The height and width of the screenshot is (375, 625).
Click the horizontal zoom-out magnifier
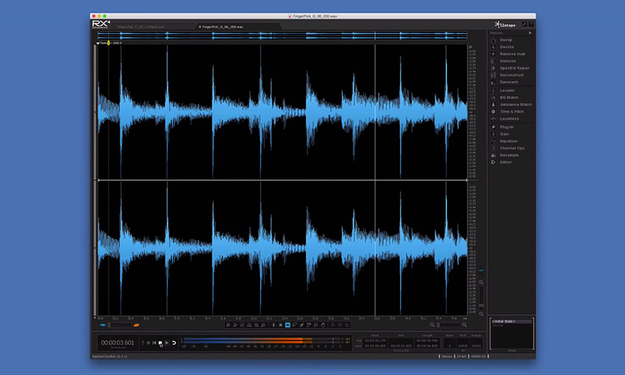[x=432, y=325]
